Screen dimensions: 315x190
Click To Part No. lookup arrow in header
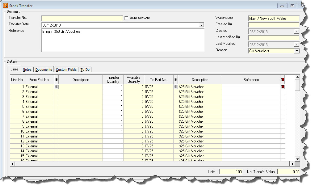(x=176, y=80)
